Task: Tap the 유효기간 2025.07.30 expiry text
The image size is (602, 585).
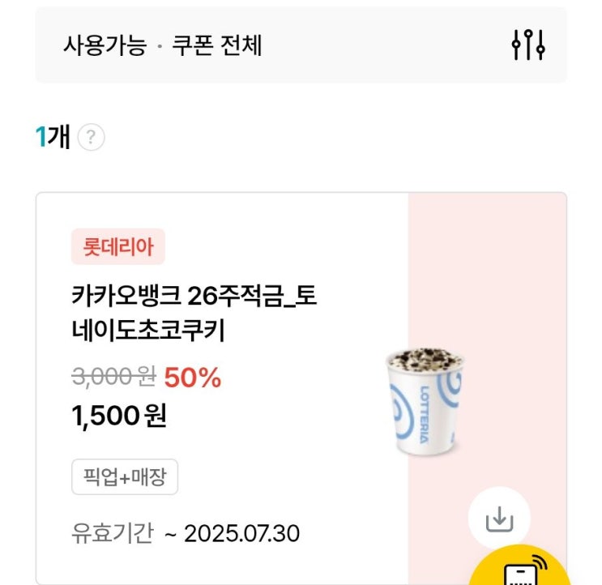Action: pos(186,534)
